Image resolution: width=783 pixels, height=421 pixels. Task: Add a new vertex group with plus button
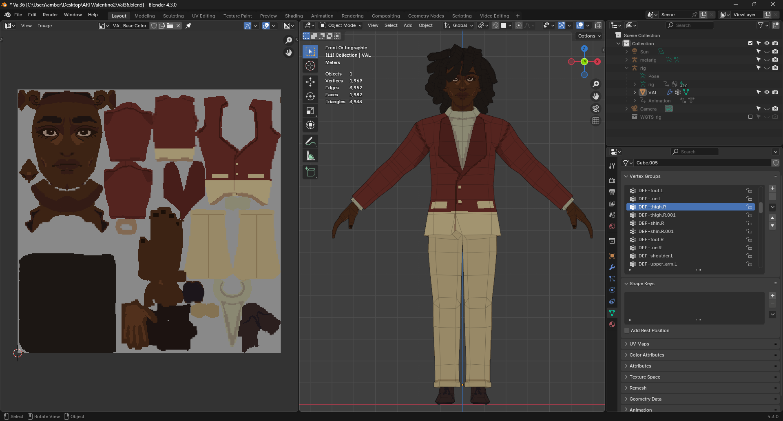(x=772, y=188)
